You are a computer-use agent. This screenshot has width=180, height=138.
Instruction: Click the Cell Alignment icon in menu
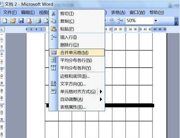[x=53, y=91]
